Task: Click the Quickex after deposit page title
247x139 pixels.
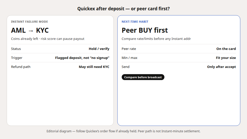Action: coord(123,9)
